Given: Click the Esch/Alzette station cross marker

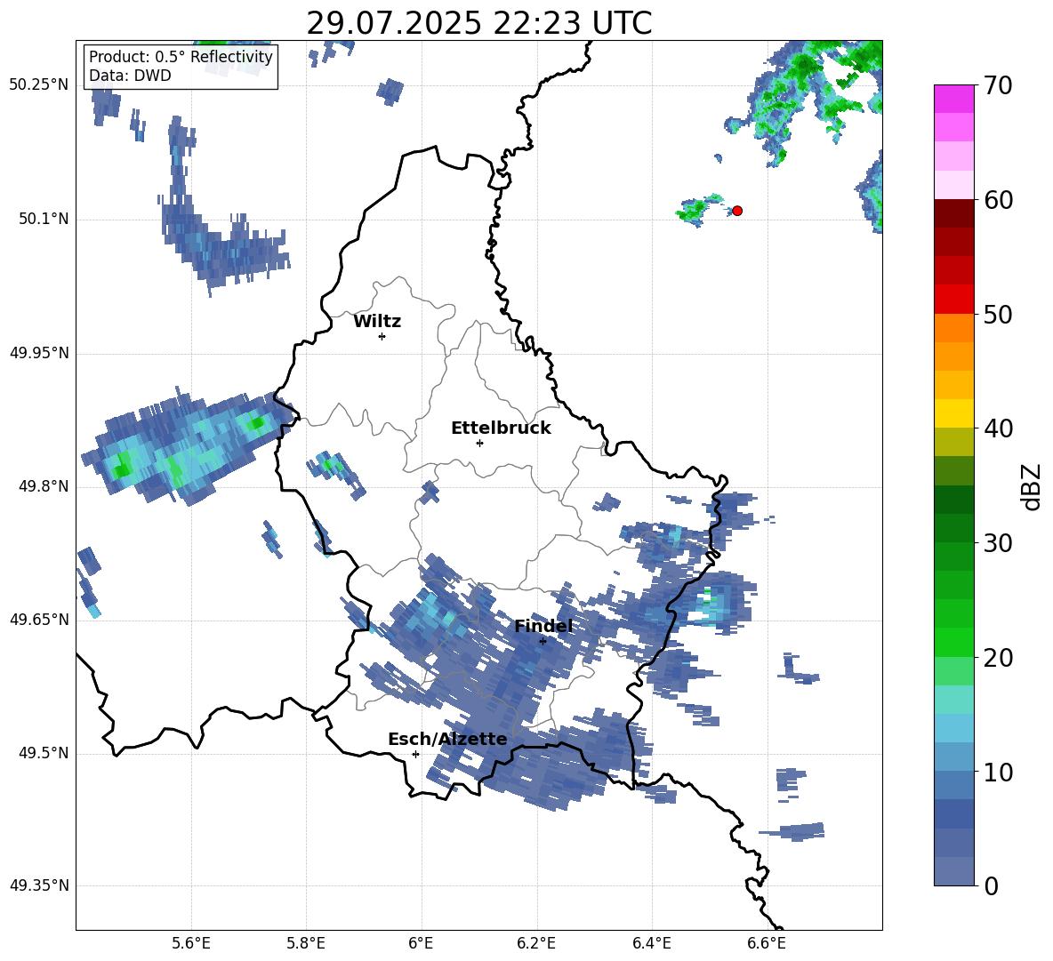Looking at the screenshot, I should point(415,754).
